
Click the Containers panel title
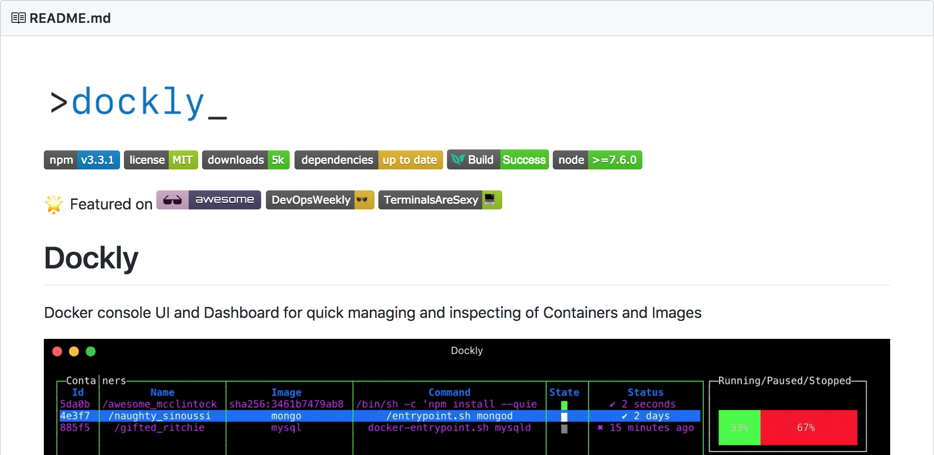[96, 381]
